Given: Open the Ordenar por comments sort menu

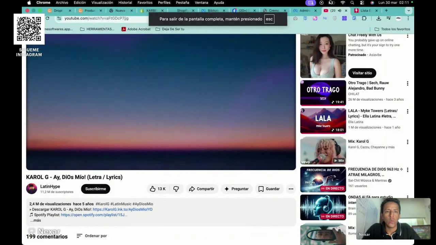Looking at the screenshot, I should pos(92,236).
